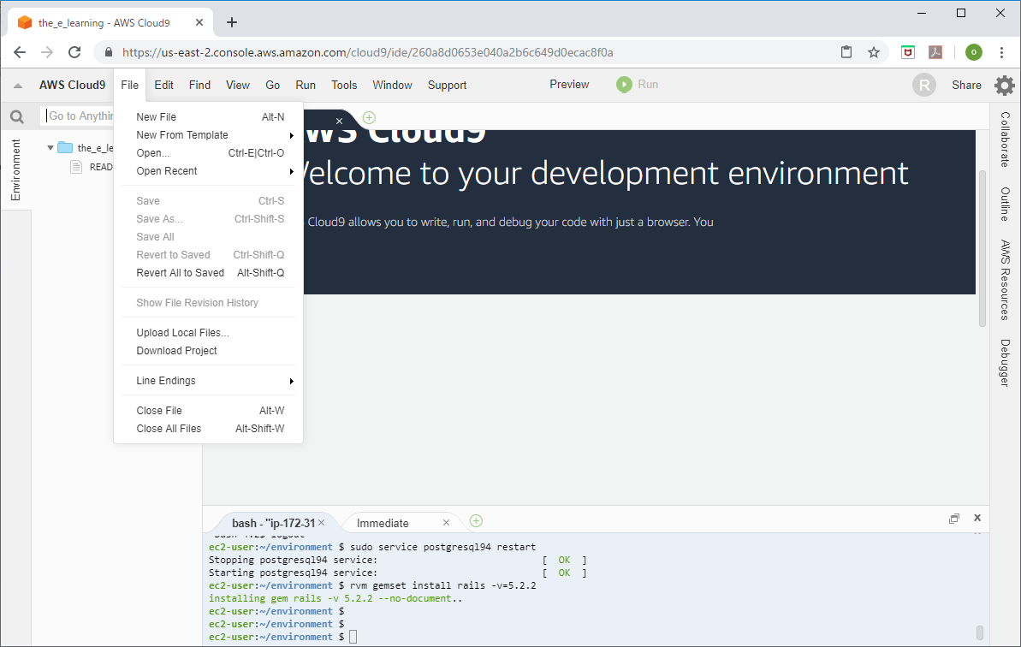This screenshot has width=1021, height=647.
Task: Click the red shield extension icon
Action: point(908,52)
